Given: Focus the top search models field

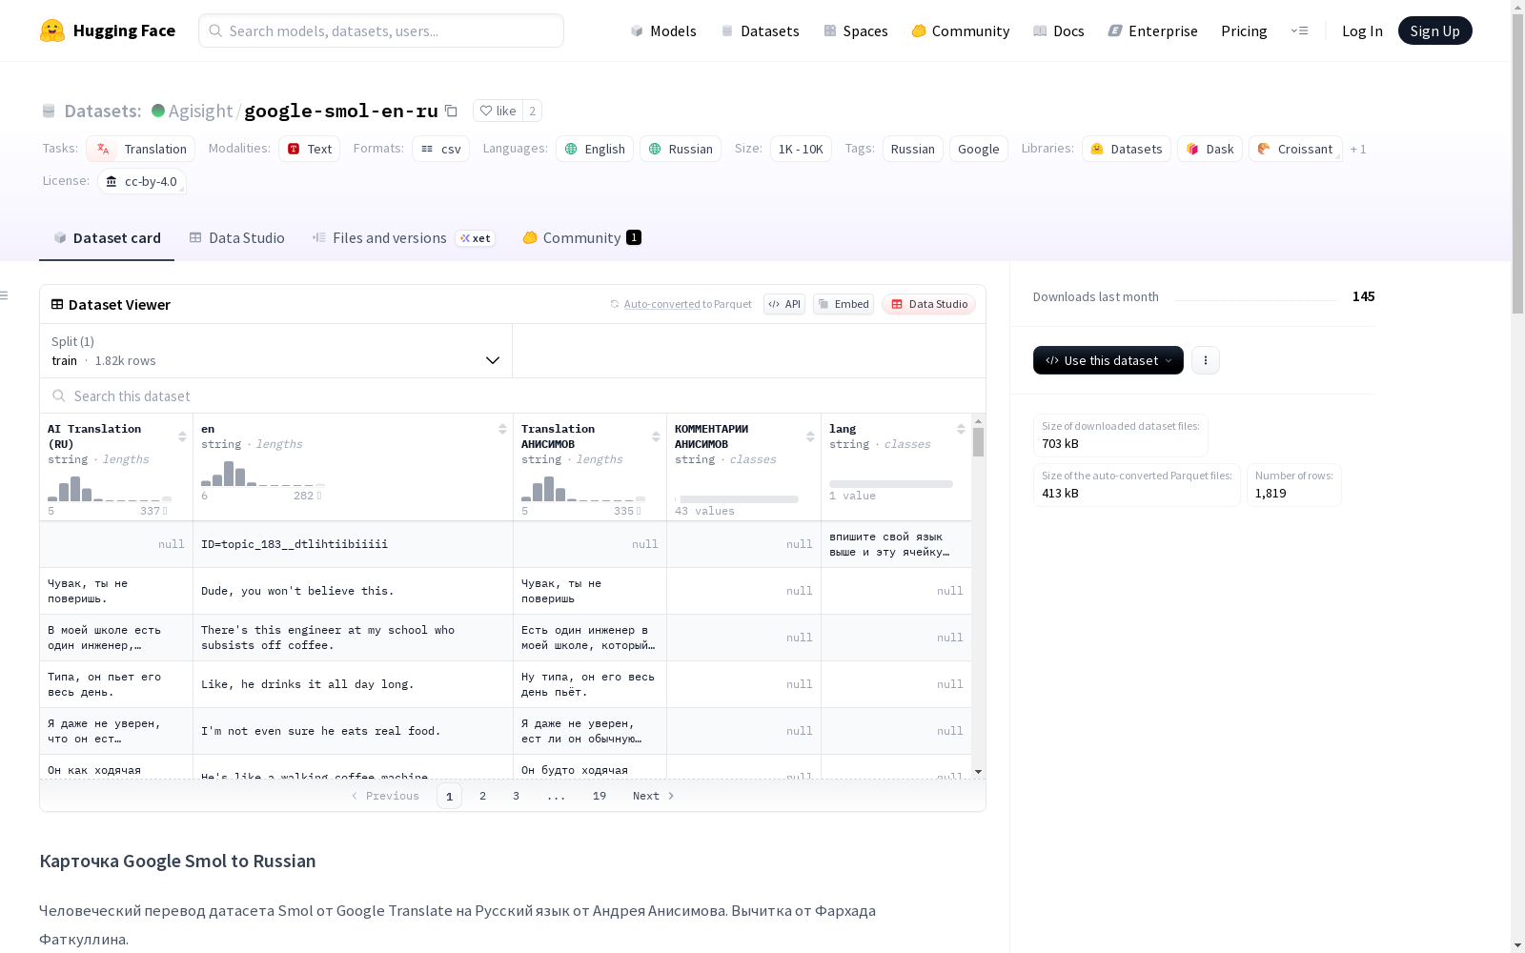Looking at the screenshot, I should coord(381,30).
